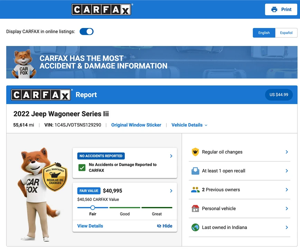Click the US $44.99 price button
The image size is (300, 249).
click(x=279, y=95)
